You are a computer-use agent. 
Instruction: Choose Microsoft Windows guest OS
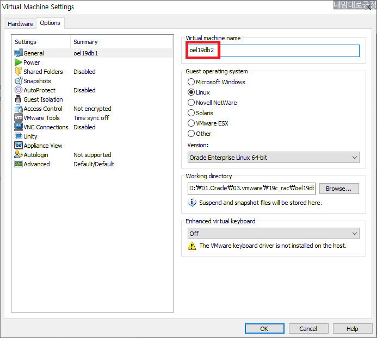point(216,82)
